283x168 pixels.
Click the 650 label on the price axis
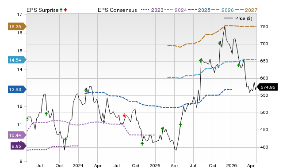(x=264, y=61)
